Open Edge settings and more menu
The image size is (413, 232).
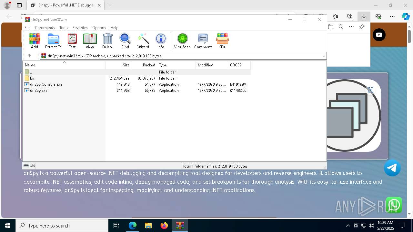(x=392, y=16)
